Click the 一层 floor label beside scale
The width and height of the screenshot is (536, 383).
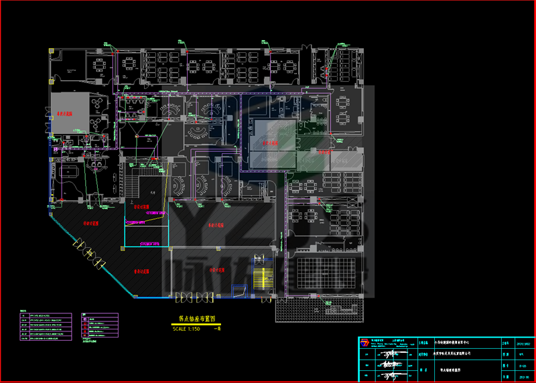coord(217,329)
